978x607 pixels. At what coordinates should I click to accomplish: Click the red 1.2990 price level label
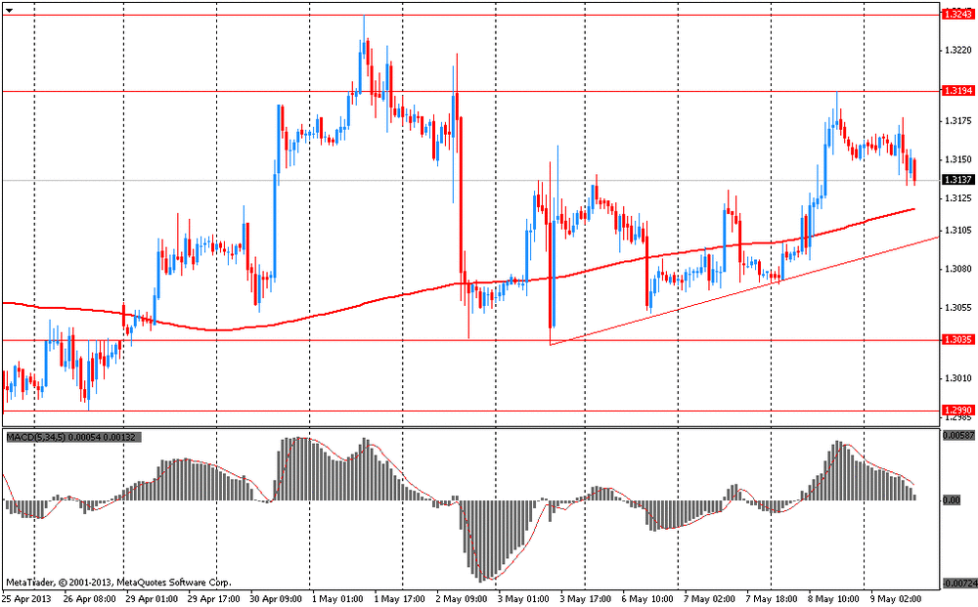tap(957, 411)
